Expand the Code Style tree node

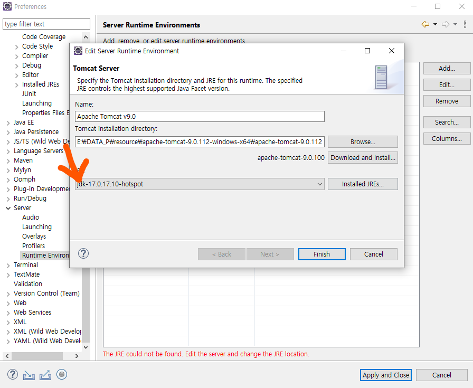coord(16,47)
